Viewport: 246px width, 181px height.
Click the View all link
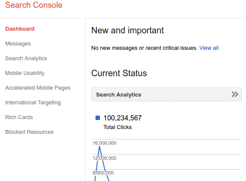(x=209, y=48)
